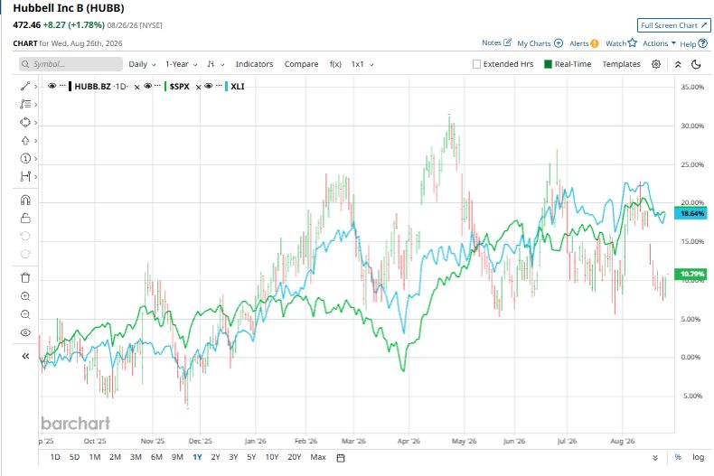Open the 1-Year period dropdown
714x476 pixels.
point(182,64)
